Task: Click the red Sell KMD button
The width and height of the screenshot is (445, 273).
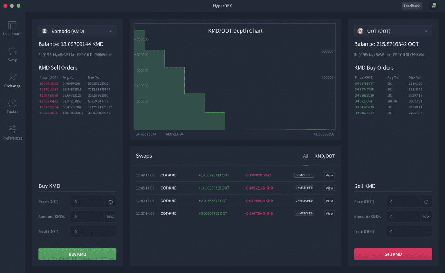Action: pos(393,254)
